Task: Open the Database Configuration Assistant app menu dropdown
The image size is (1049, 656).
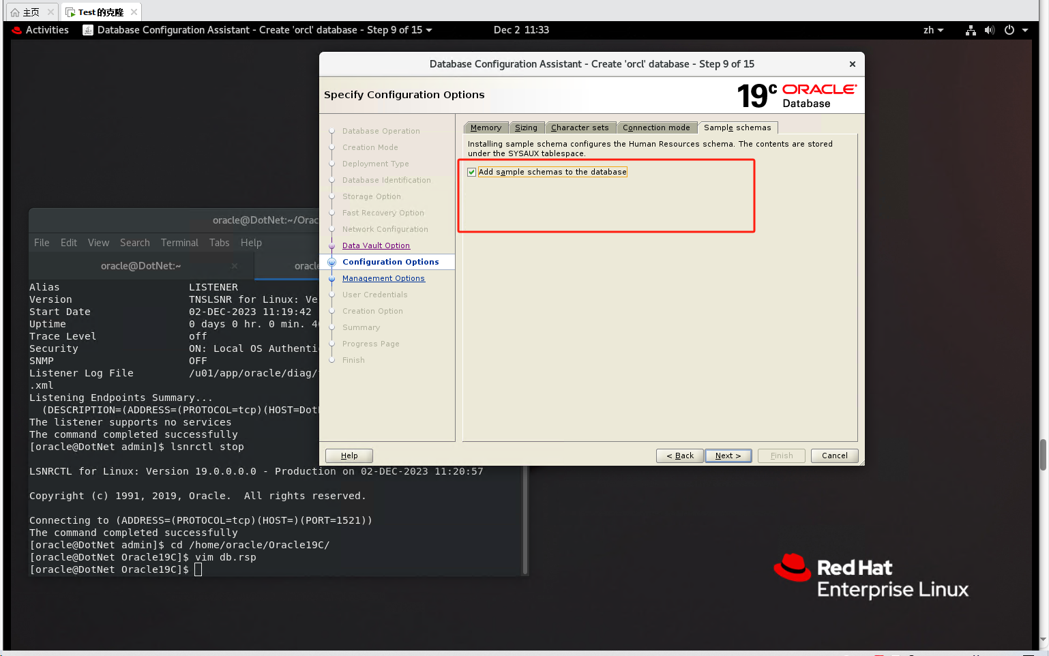Action: pyautogui.click(x=258, y=30)
